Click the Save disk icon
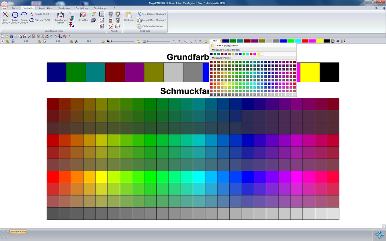This screenshot has height=241, width=386. click(12, 36)
